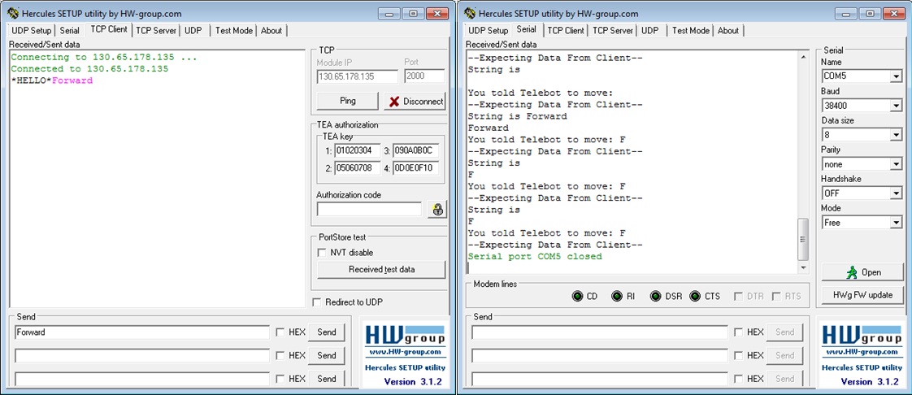Click first send field in Serial window
This screenshot has height=395, width=912.
click(x=600, y=332)
